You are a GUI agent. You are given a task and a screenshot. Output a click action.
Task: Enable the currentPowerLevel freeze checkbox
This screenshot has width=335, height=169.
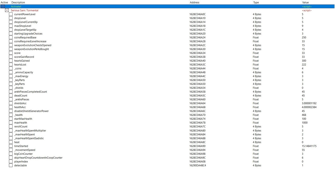[11, 14]
